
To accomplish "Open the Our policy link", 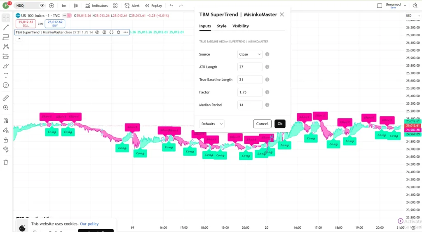I will 89,224.
